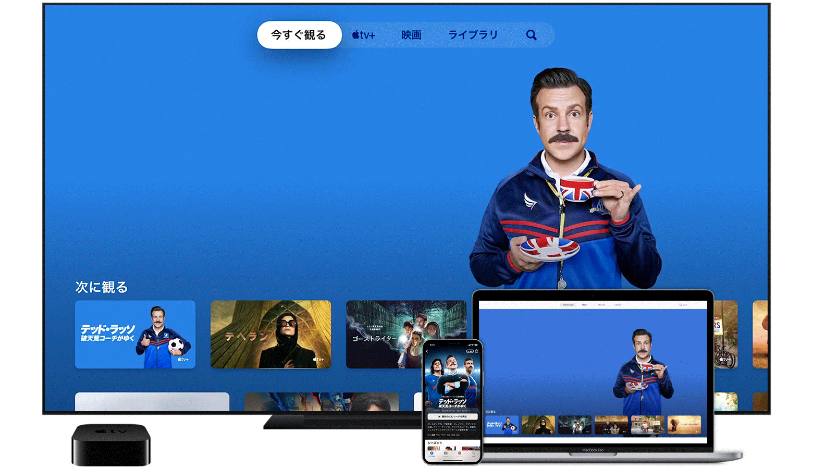Open the fourth Up Next thumbnail on MacBook
This screenshot has height=469, width=813.
tap(611, 425)
